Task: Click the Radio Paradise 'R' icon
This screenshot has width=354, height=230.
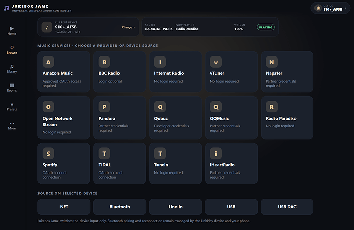Action: coord(271,107)
